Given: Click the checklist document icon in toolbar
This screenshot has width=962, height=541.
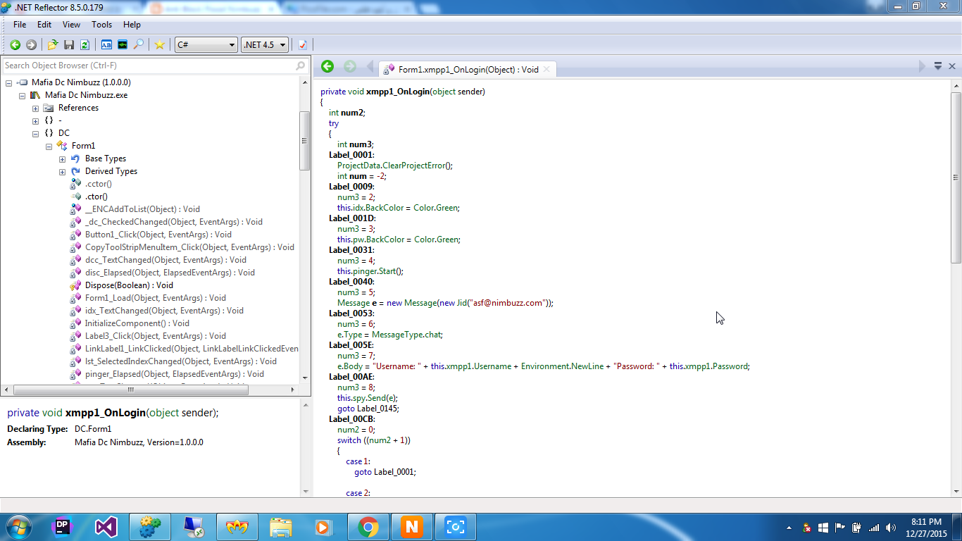Looking at the screenshot, I should click(303, 44).
